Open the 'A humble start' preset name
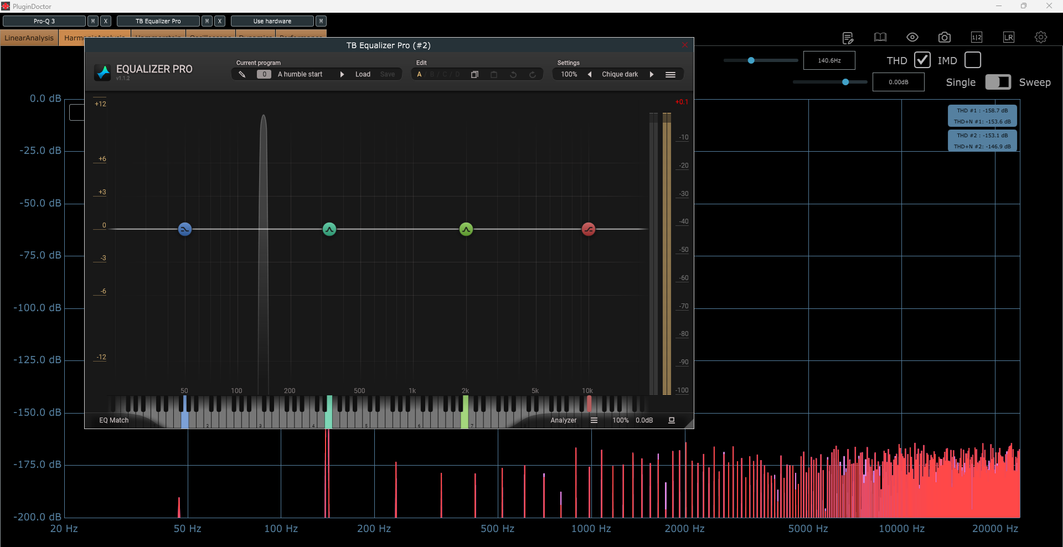This screenshot has height=547, width=1063. pyautogui.click(x=300, y=74)
